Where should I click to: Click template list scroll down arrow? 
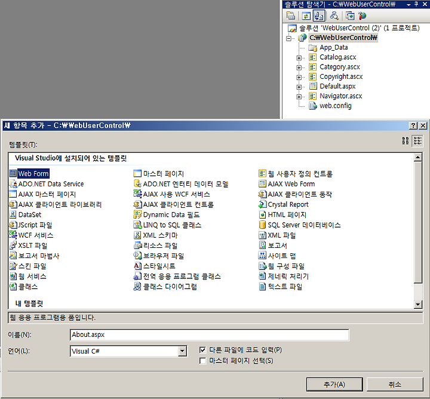pyautogui.click(x=417, y=304)
